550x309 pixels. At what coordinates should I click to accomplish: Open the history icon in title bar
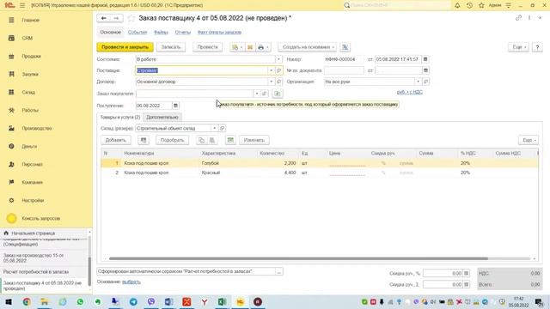coord(469,5)
